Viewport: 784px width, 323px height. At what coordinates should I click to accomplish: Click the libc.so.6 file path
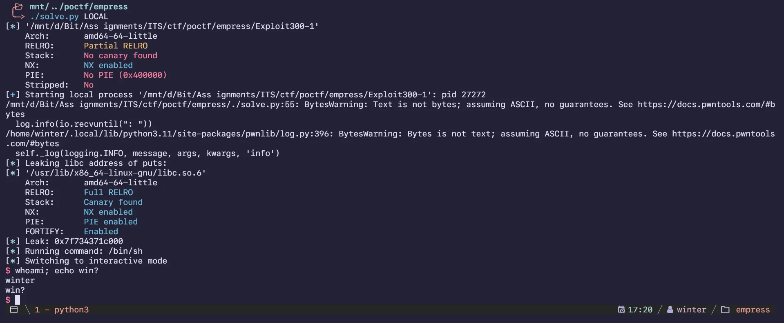(x=116, y=173)
